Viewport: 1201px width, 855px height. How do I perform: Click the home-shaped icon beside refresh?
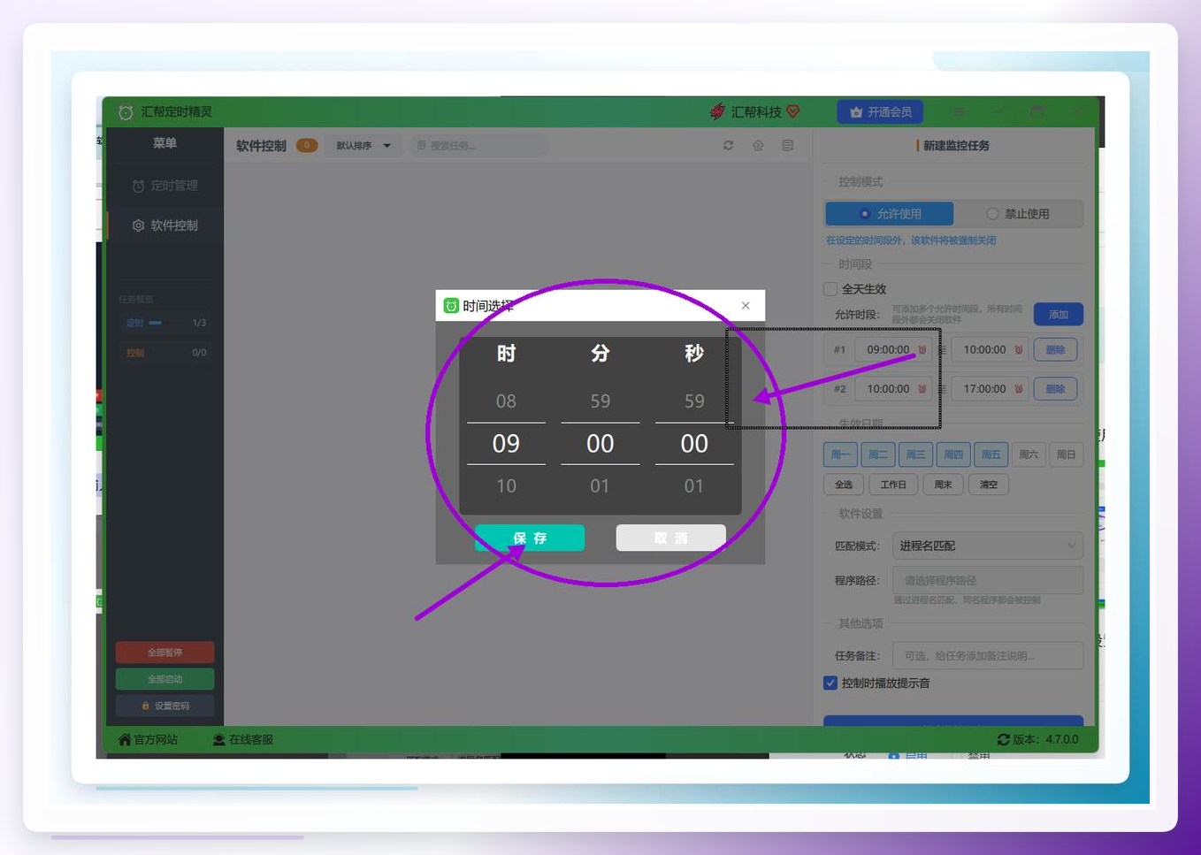(758, 145)
